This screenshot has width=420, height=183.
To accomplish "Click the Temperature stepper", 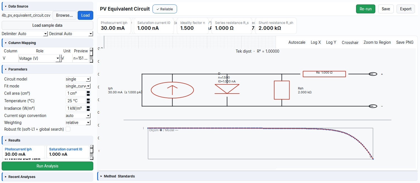I will [88, 101].
